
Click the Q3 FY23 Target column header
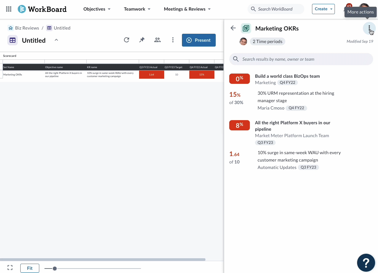coord(176,67)
